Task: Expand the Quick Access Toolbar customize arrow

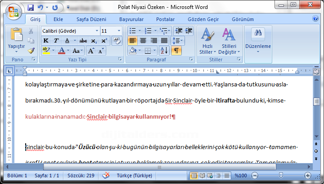Action: pos(68,8)
